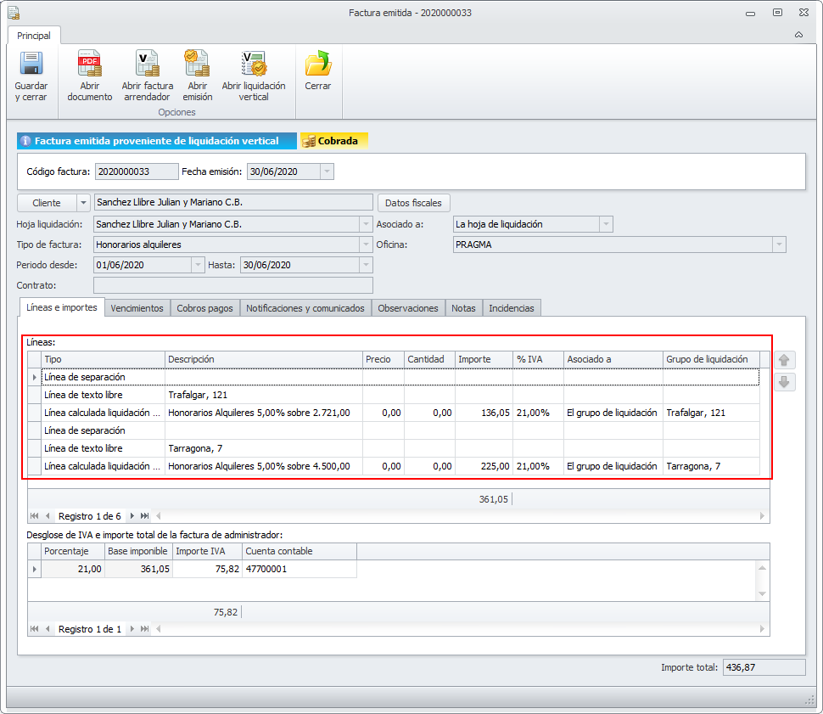Image resolution: width=823 pixels, height=714 pixels.
Task: Switch to the Vencimientos tab
Action: tap(137, 308)
